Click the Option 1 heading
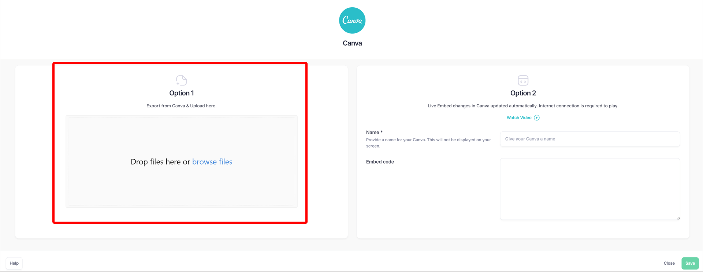Image resolution: width=703 pixels, height=272 pixels. (x=182, y=93)
